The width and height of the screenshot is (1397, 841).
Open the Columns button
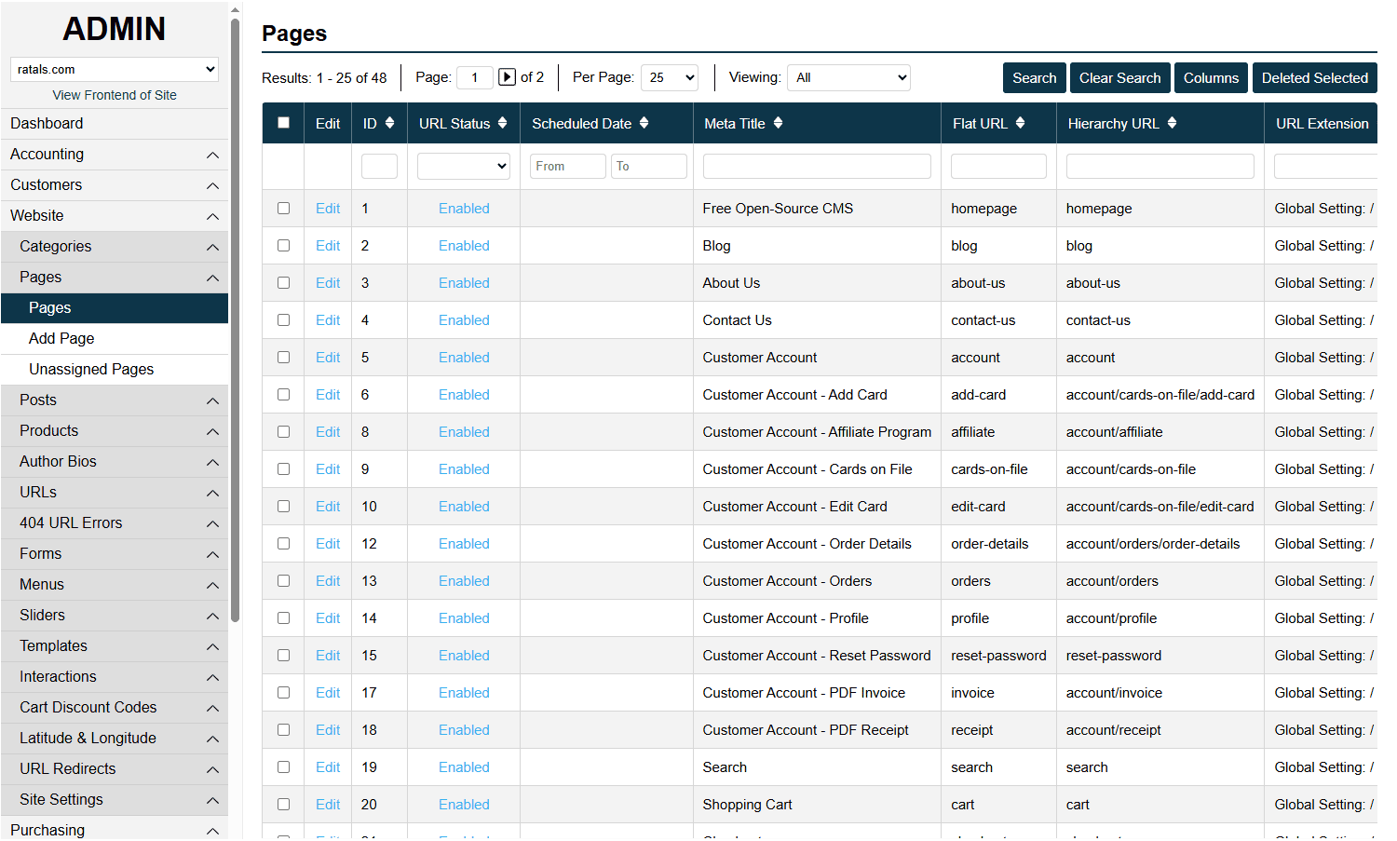tap(1211, 78)
